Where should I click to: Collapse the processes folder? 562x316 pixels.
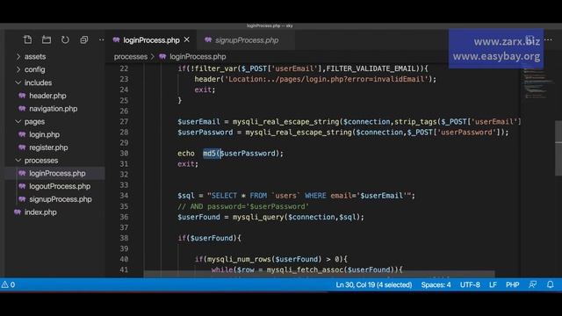coord(41,161)
